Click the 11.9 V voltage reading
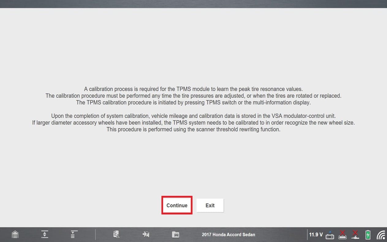 [316, 235]
